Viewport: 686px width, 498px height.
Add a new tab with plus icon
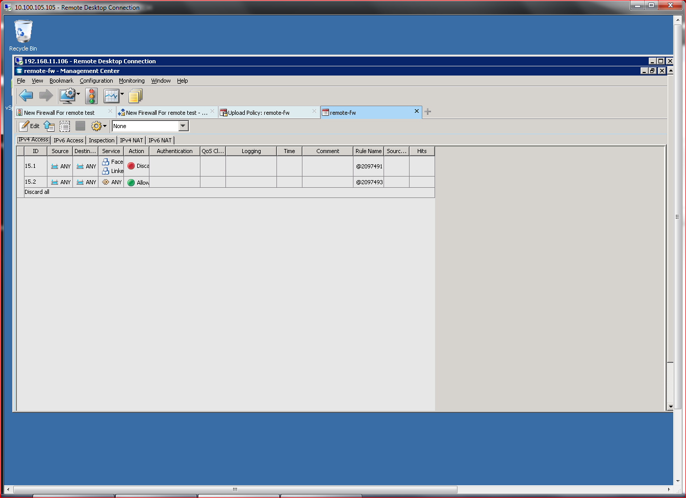(428, 112)
